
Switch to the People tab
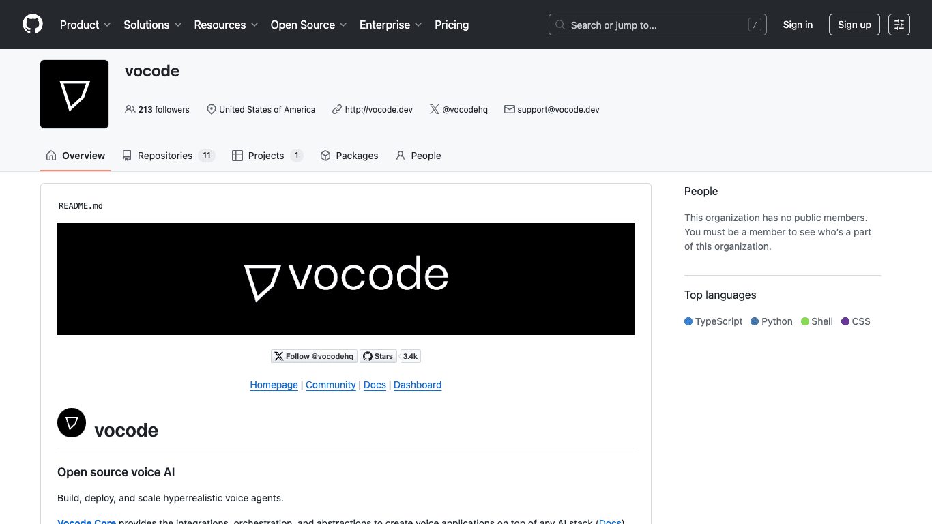click(x=418, y=156)
